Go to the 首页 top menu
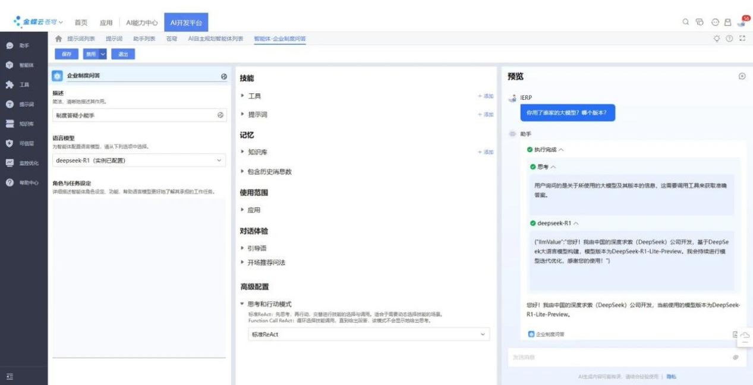753x385 pixels. [x=81, y=23]
